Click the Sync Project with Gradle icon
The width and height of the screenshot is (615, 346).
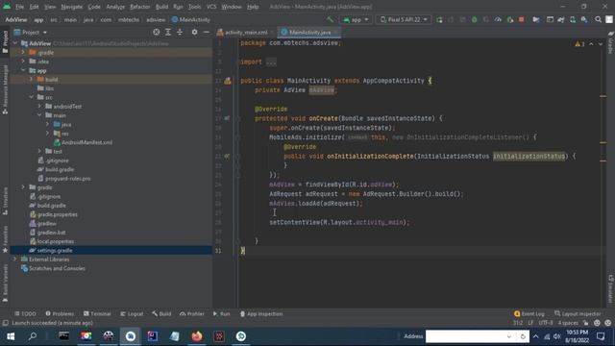[x=561, y=19]
